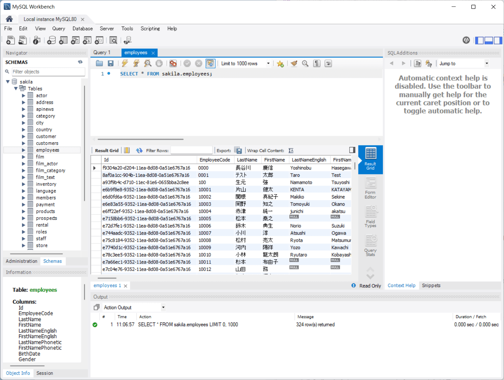The image size is (504, 380).
Task: Toggle the auto-commit mode button
Action: pyautogui.click(x=211, y=63)
